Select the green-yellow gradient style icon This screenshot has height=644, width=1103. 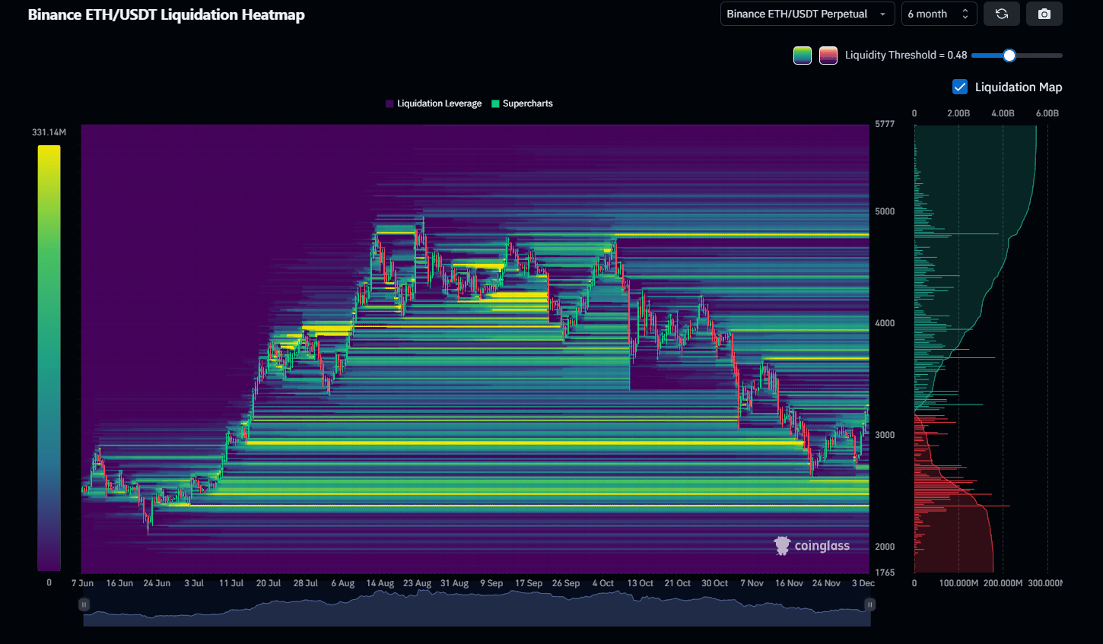802,55
